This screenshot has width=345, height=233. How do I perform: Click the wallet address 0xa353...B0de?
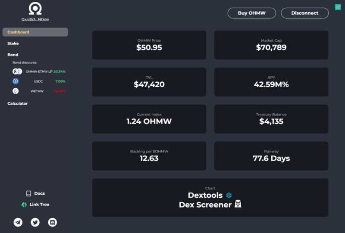click(35, 19)
